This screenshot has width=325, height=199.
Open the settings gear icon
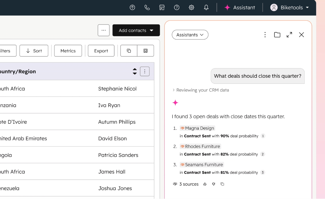[191, 8]
